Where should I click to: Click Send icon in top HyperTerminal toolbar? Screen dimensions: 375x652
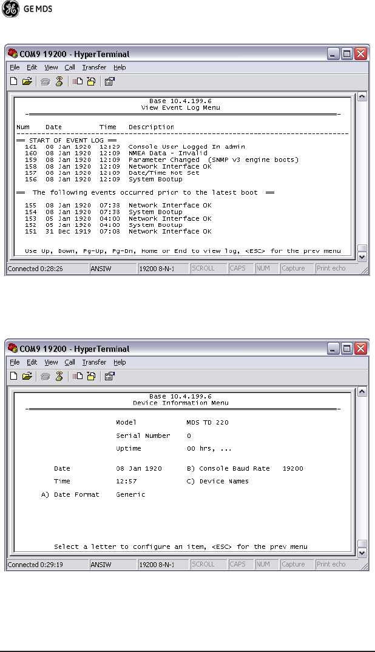[78, 81]
